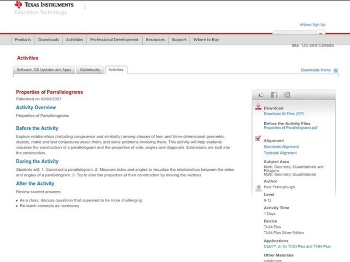Screen dimensions: 350x262
Task: Click the red download arrow icon
Action: (258, 107)
